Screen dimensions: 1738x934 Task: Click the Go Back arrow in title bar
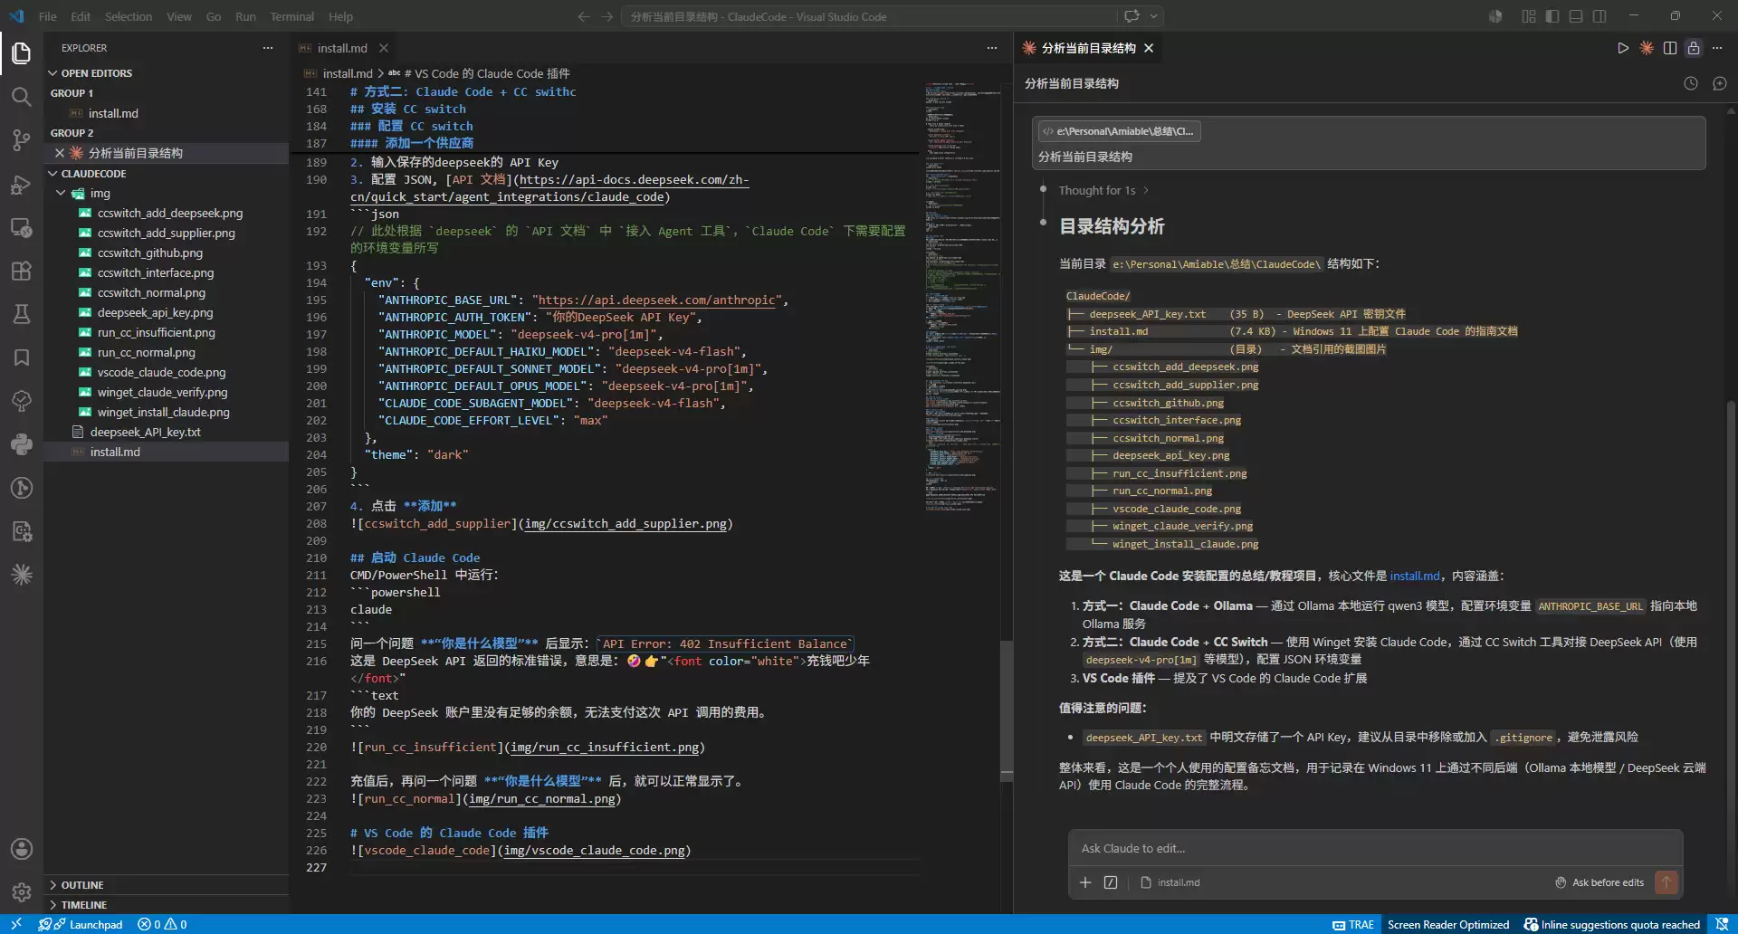coord(584,16)
